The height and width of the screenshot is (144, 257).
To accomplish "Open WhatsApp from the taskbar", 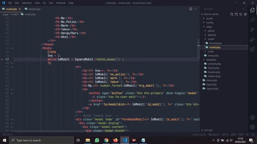I will coord(97,140).
